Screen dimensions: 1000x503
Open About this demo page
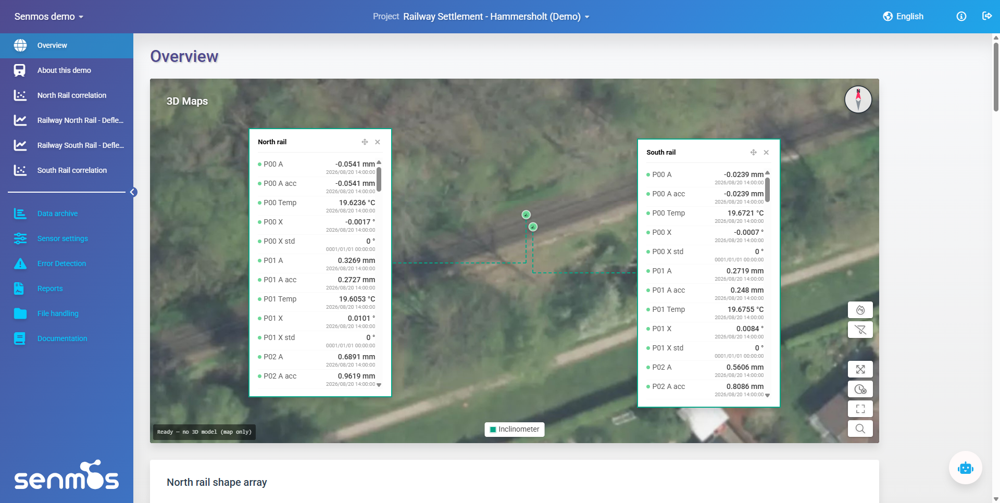click(67, 70)
